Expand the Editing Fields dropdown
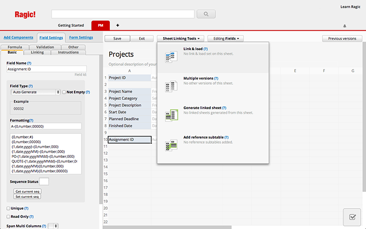This screenshot has height=229, width=366. point(227,39)
